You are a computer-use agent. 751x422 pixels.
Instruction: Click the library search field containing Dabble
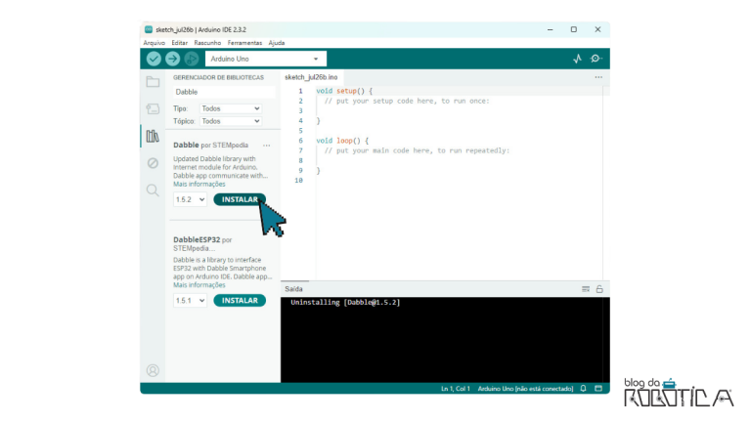click(223, 92)
